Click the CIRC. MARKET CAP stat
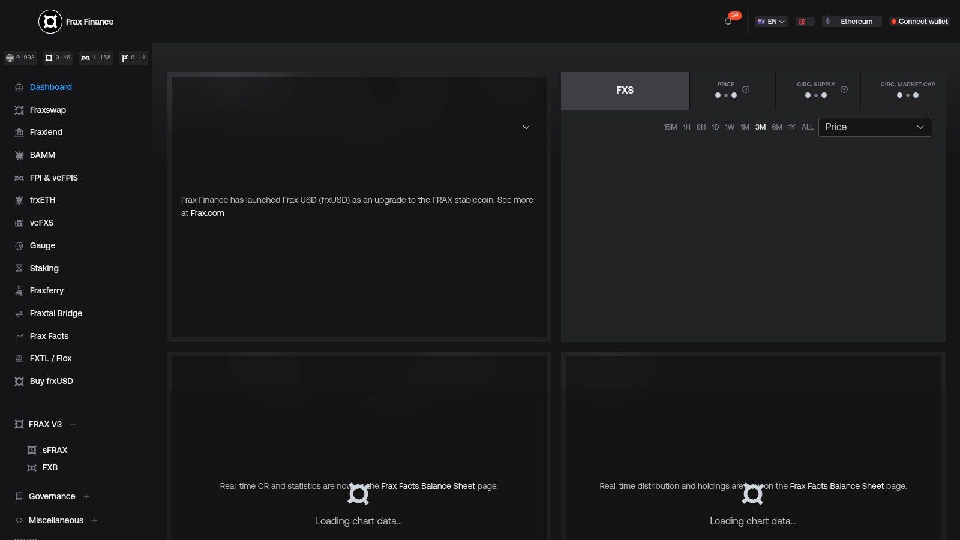This screenshot has width=960, height=540. pyautogui.click(x=904, y=91)
